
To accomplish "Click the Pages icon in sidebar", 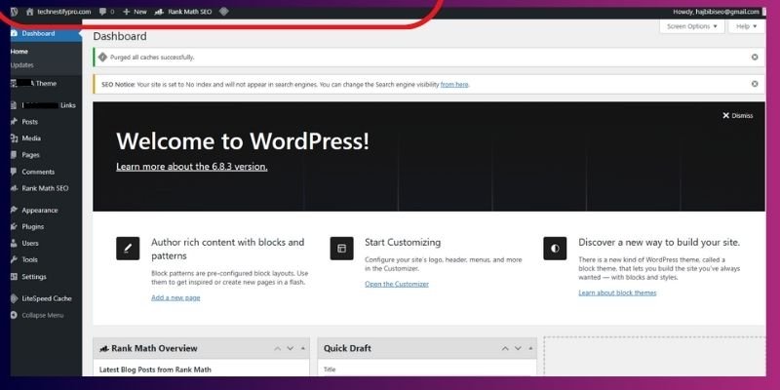I will click(x=15, y=155).
